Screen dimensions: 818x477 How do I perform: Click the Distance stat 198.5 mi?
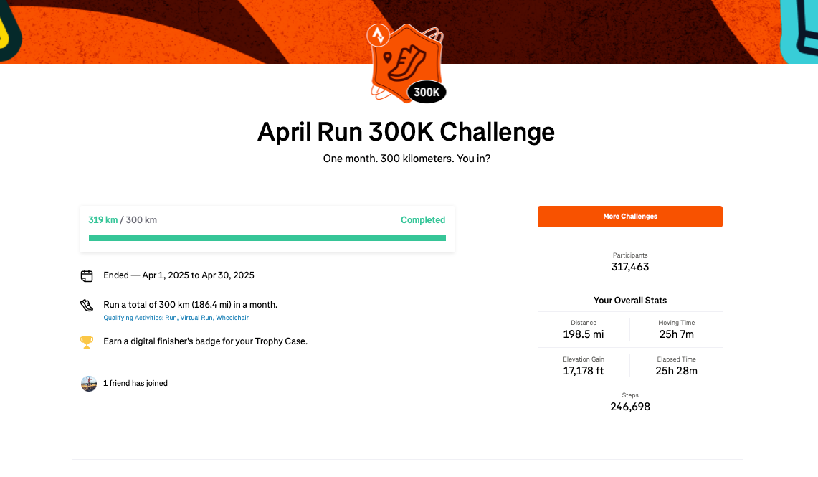(584, 334)
